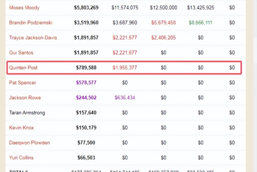Click the Brandin Podziemski name link

(x=31, y=22)
